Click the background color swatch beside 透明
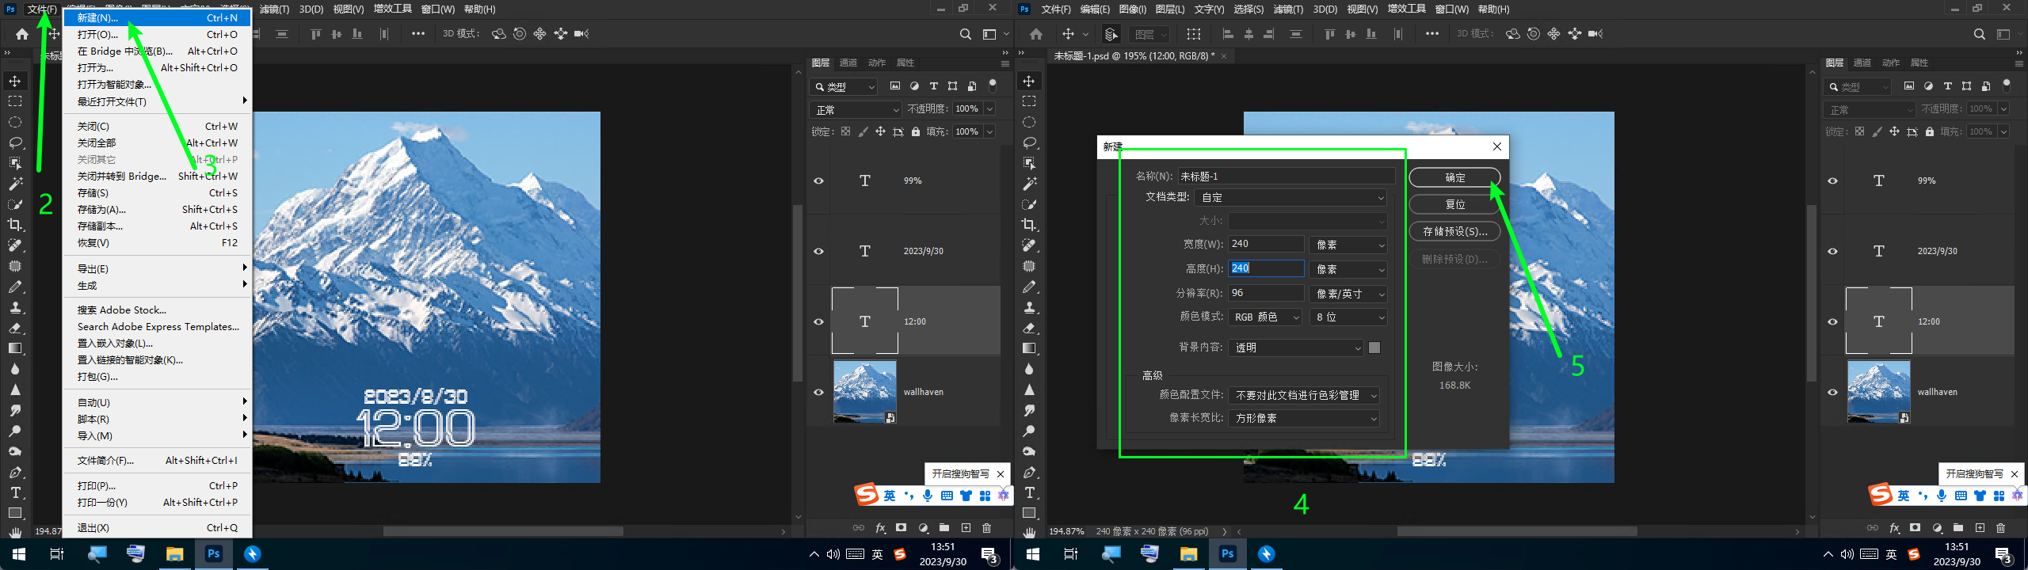 coord(1374,348)
